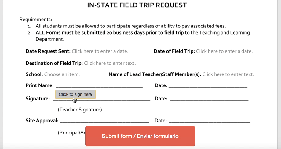281x149 pixels.
Task: Click the Lead Teacher/Staff Member name field
Action: click(x=228, y=74)
